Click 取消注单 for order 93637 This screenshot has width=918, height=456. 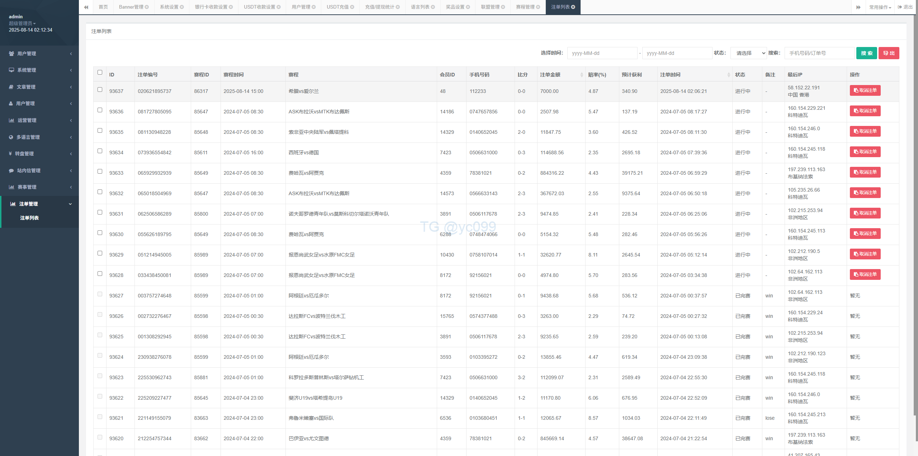(865, 90)
